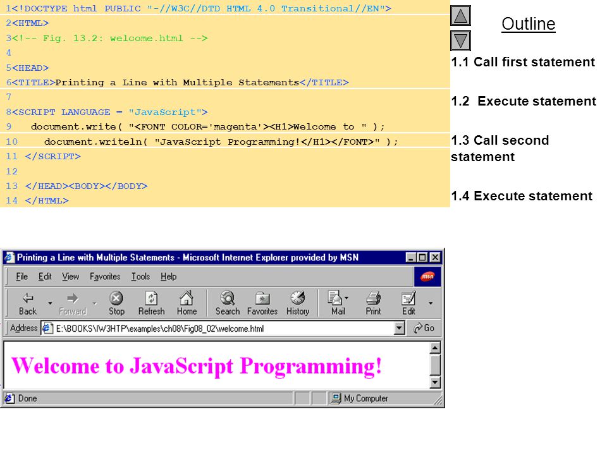Click the browser scrollbar up arrow
This screenshot has width=607, height=455.
[x=435, y=348]
